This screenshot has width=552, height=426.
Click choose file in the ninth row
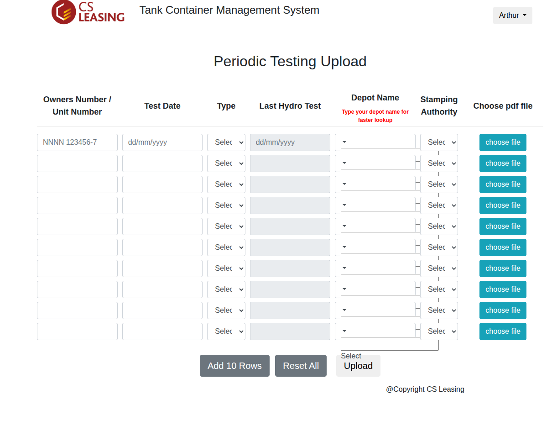tap(503, 310)
